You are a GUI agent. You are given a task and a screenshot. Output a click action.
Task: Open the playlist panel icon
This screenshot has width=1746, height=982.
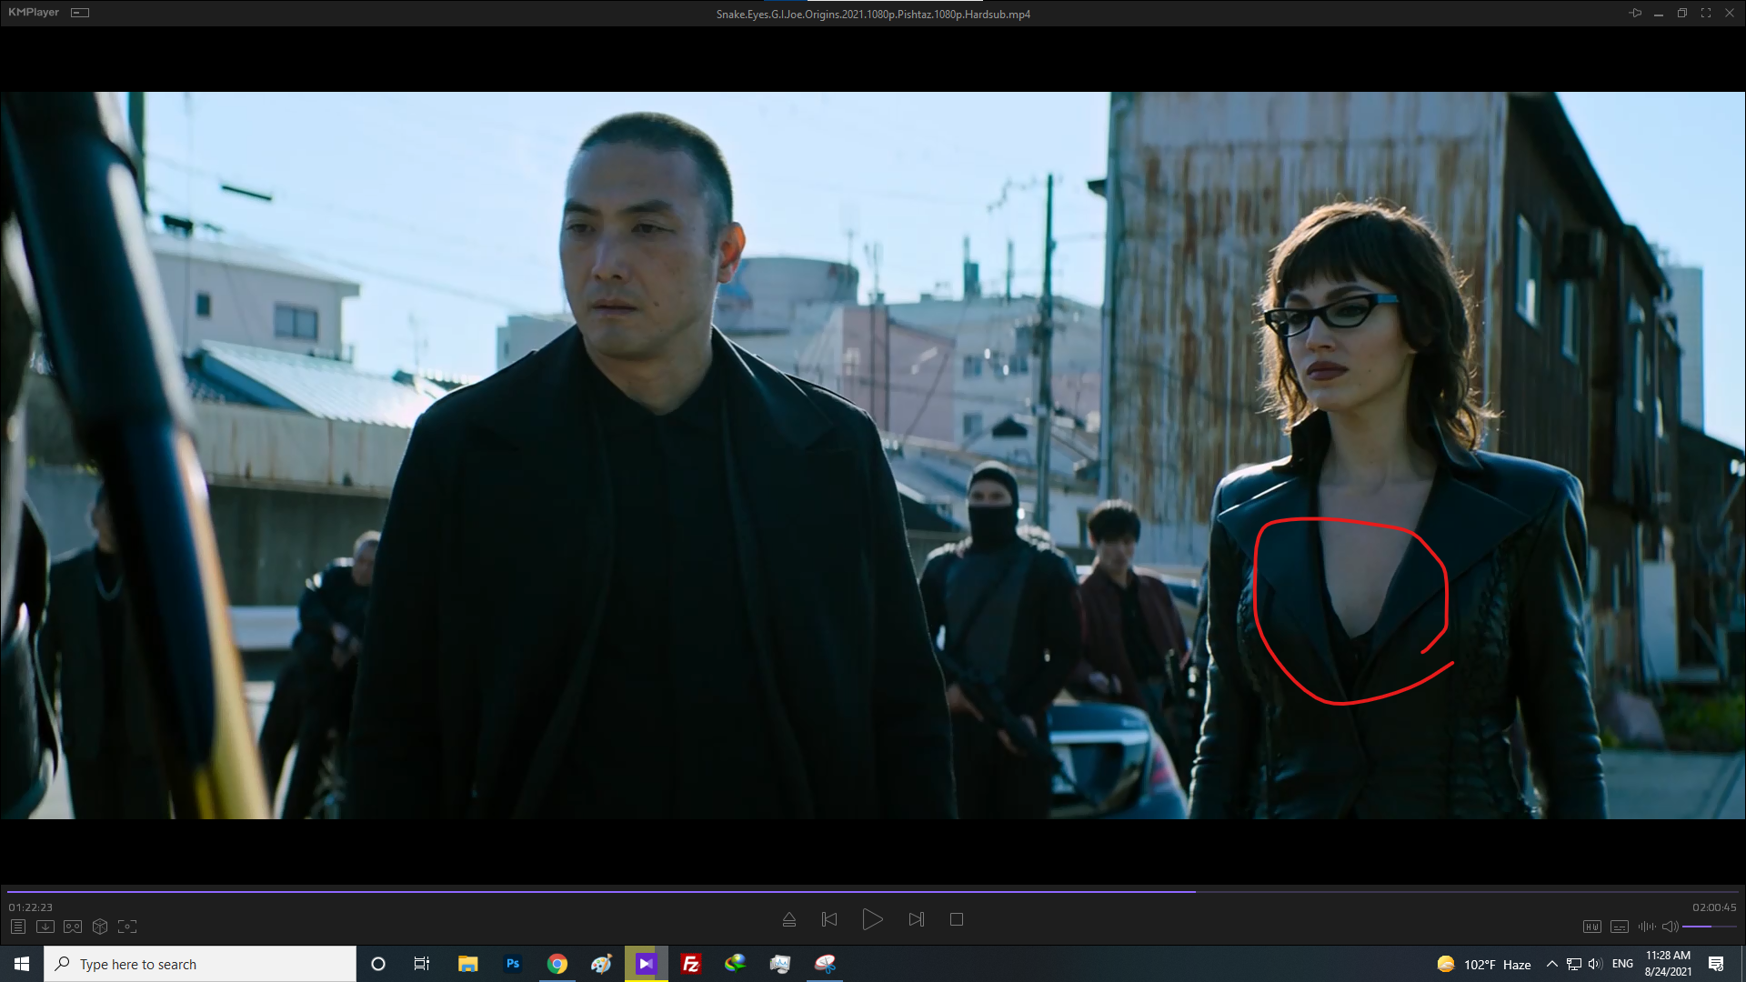[18, 927]
